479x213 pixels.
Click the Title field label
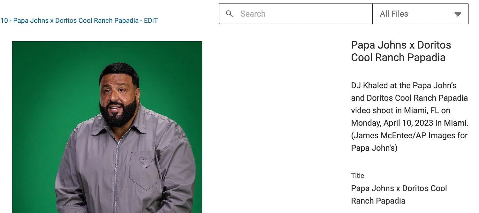358,176
